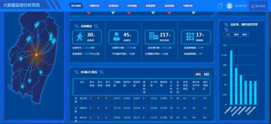
Task: Click the grid count network icon
Action: click(190, 36)
